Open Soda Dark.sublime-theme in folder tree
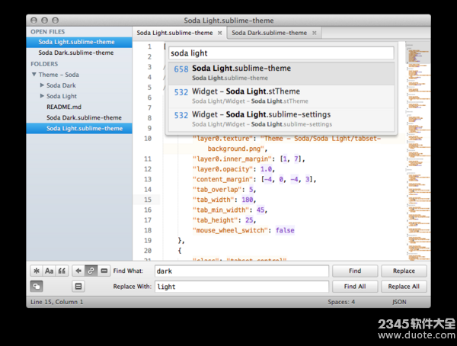457x346 pixels. tap(84, 117)
